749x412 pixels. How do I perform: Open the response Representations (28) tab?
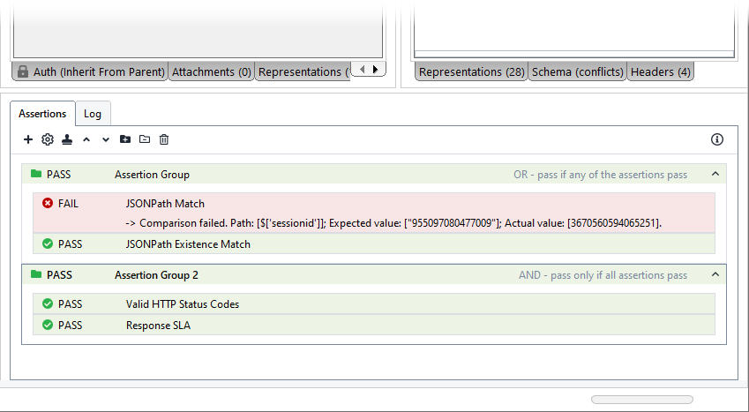pos(471,71)
